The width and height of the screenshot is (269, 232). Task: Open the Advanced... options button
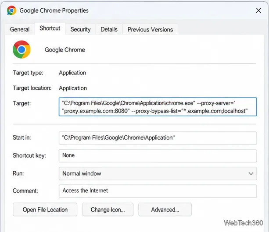pos(165,210)
